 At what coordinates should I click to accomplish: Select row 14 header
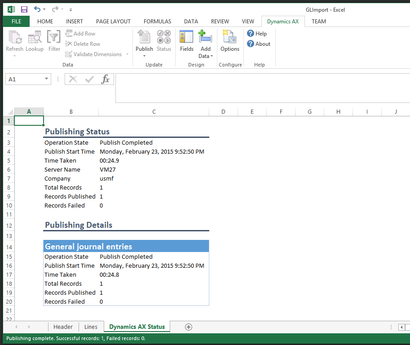[x=9, y=247]
